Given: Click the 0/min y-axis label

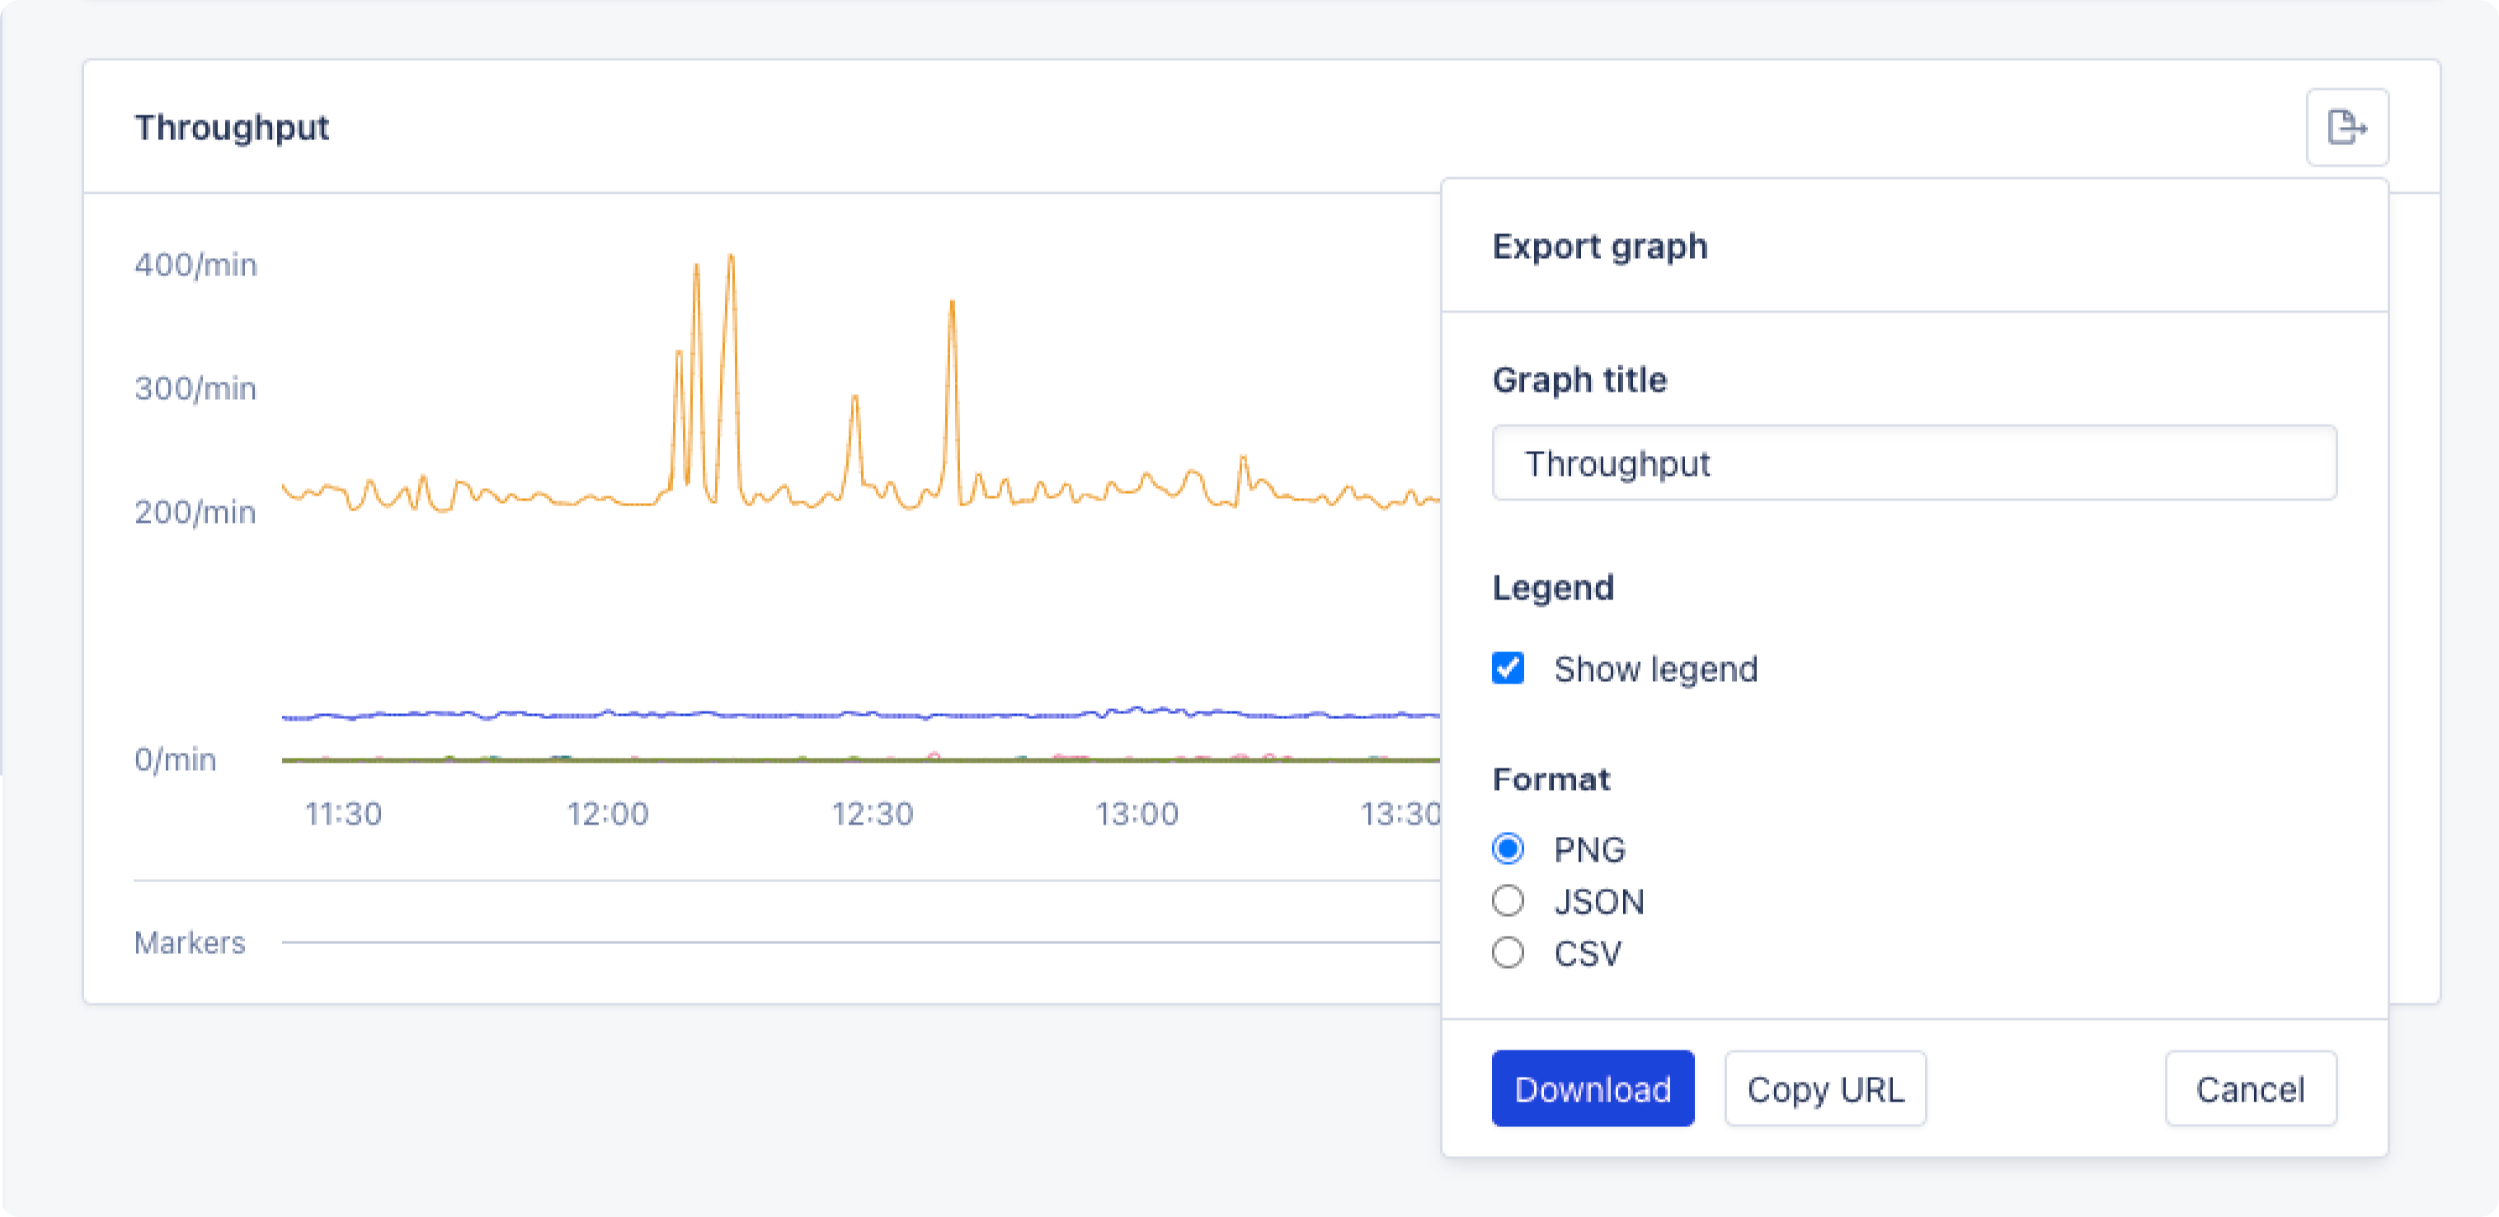Looking at the screenshot, I should tap(176, 759).
